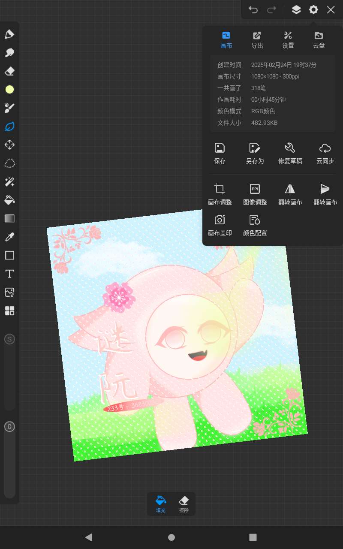Choose the smudge tool in sidebar
343x549 pixels.
tap(9, 53)
